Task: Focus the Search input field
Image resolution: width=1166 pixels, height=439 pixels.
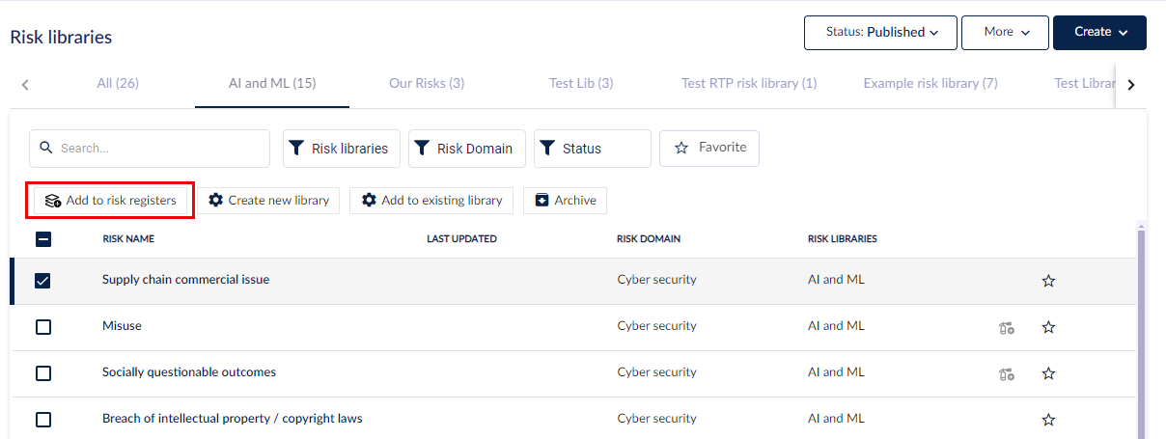Action: coord(150,149)
